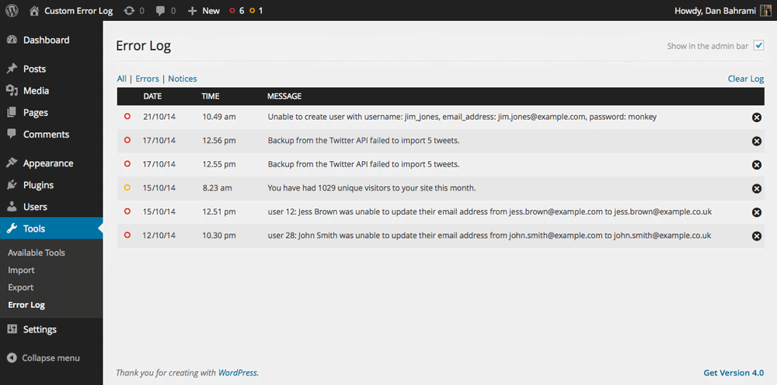Click Get Version 4.0 link
Screen dimensions: 777x385
point(733,373)
